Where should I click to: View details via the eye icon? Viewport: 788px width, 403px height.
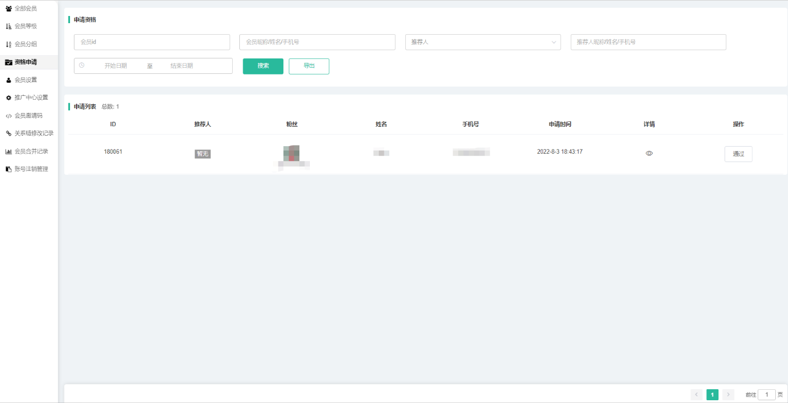click(x=649, y=154)
